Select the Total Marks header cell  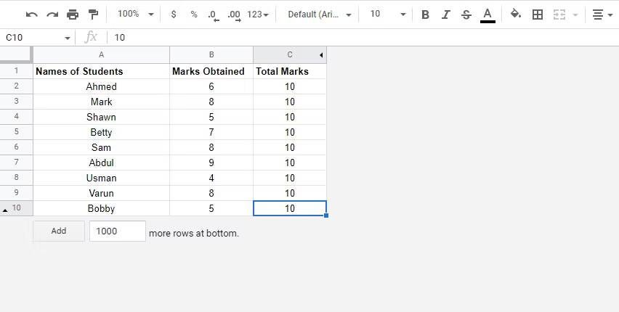290,71
